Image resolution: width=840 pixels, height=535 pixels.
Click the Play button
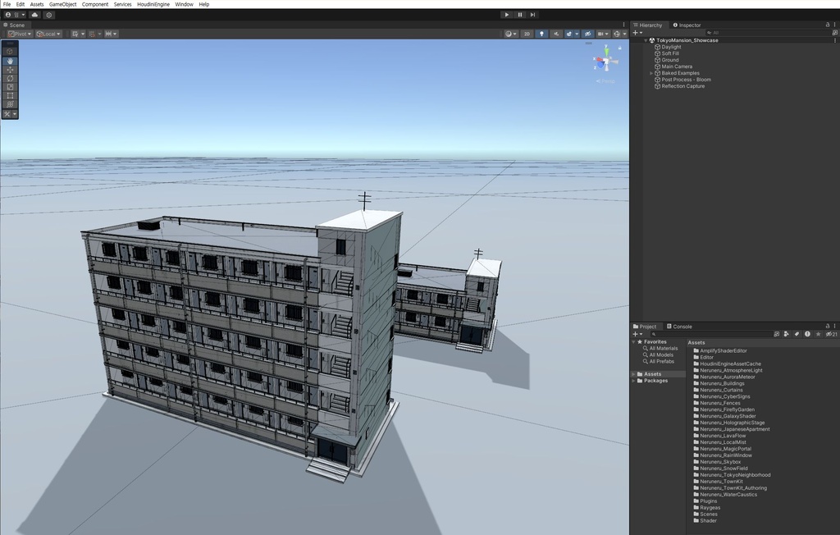point(506,15)
